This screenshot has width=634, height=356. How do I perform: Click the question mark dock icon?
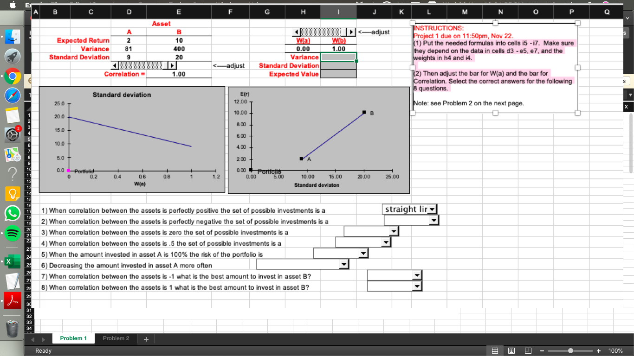tap(13, 175)
